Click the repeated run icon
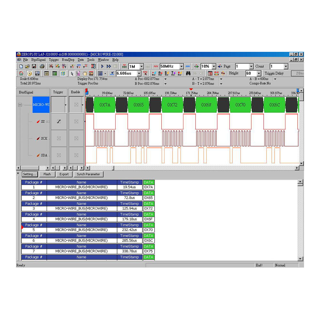The image size is (320, 320). tap(108, 66)
